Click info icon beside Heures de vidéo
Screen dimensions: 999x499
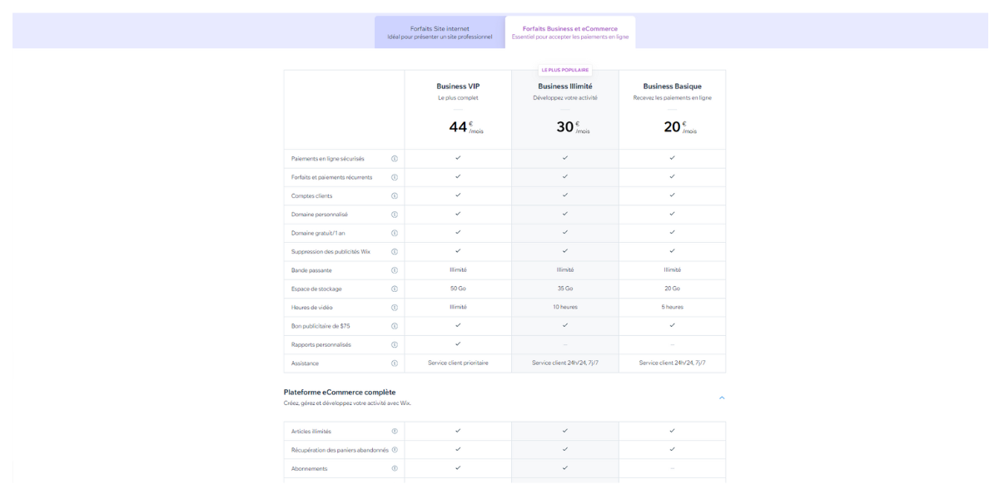click(395, 308)
